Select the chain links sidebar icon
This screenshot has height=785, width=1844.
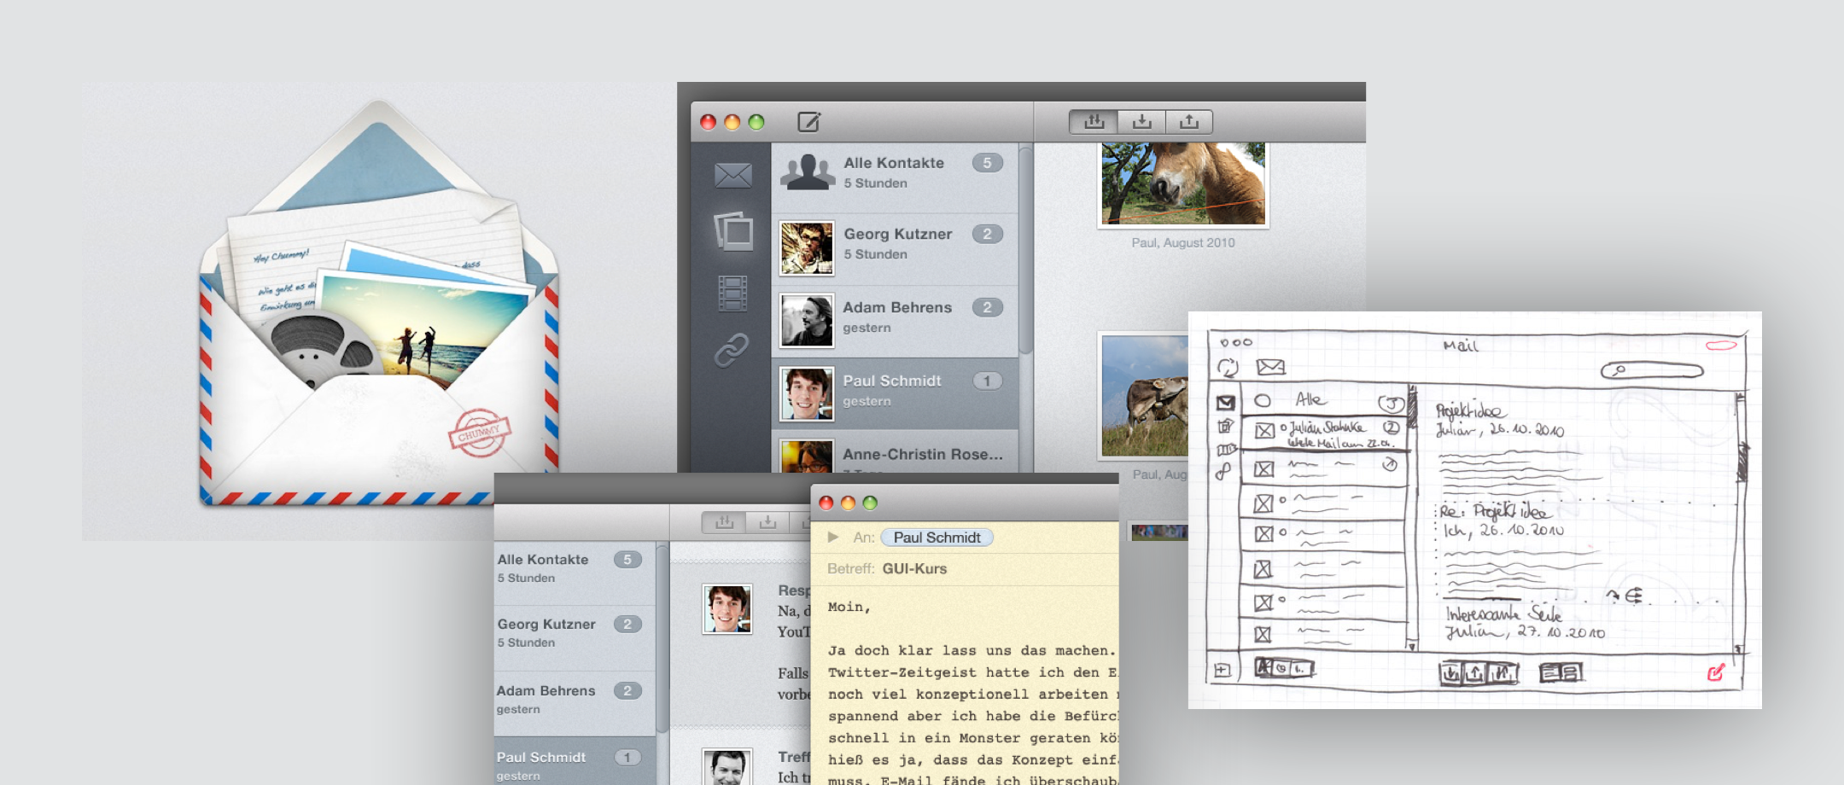pyautogui.click(x=732, y=350)
